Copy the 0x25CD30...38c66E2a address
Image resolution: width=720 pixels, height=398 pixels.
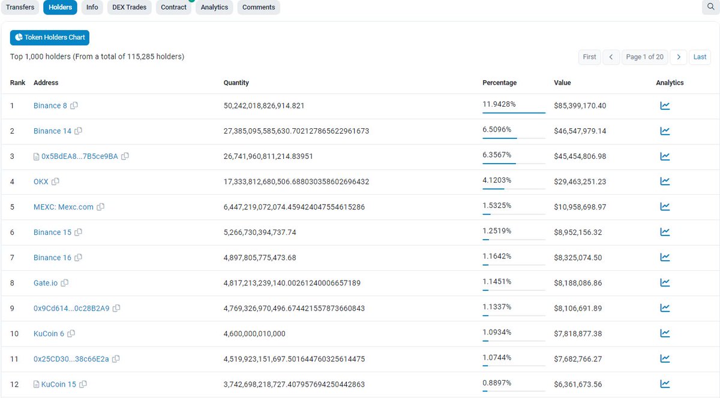point(116,359)
